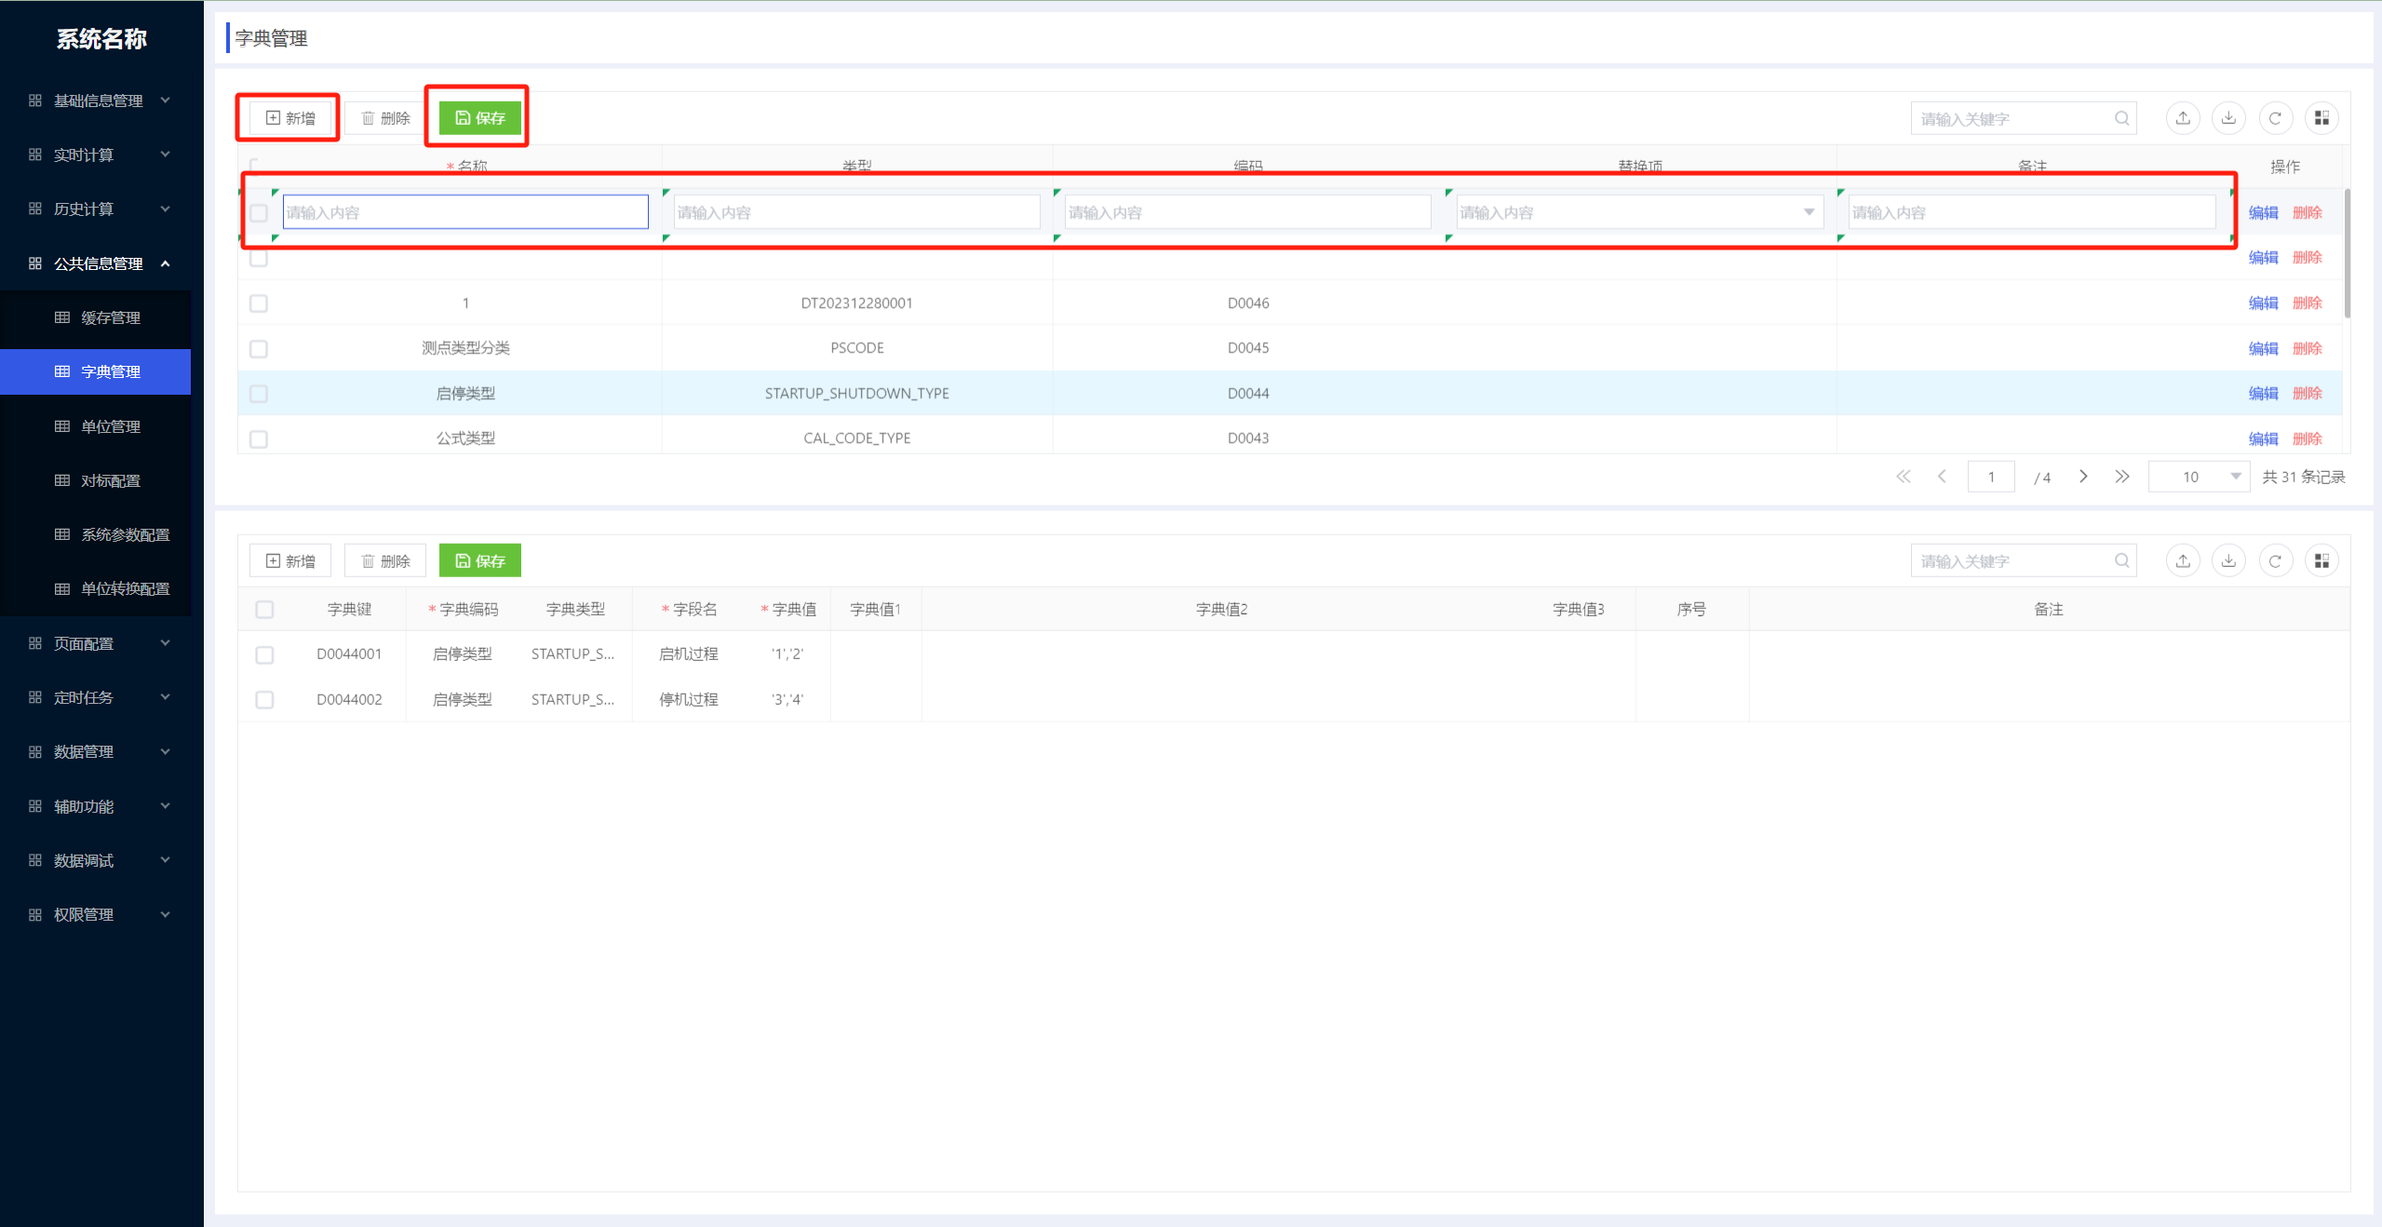Click the 启机过程 cell in the lower table
2382x1227 pixels.
click(688, 654)
